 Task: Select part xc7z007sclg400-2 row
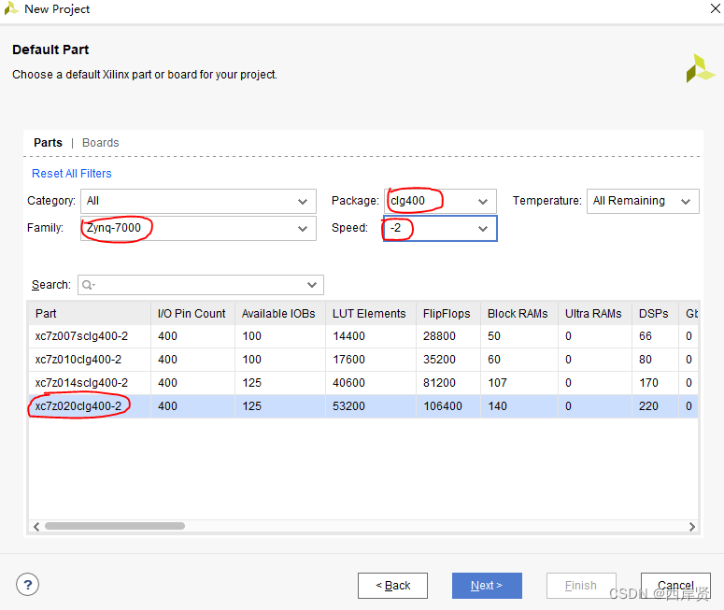(362, 336)
